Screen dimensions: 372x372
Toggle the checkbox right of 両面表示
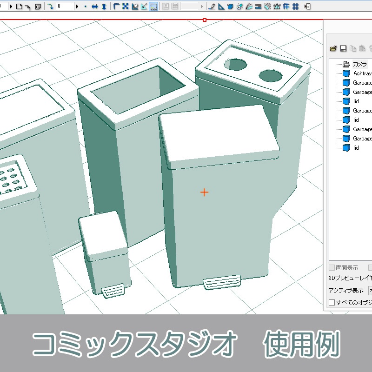(x=370, y=267)
